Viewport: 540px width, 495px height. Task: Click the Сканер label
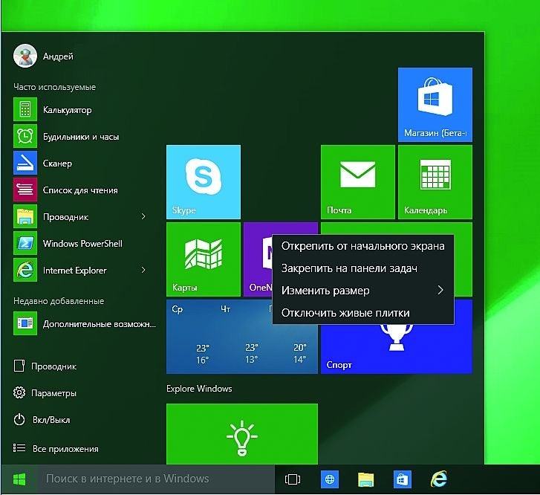click(57, 164)
